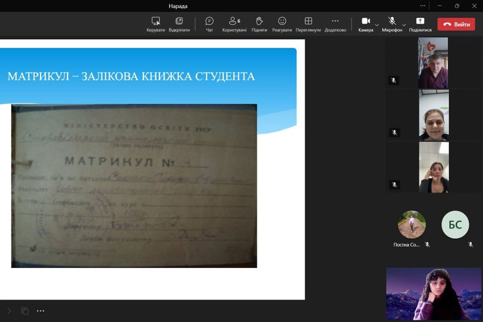Unmute using the Мікрофон toggle
Screen dimensions: 483x322
[x=392, y=24]
